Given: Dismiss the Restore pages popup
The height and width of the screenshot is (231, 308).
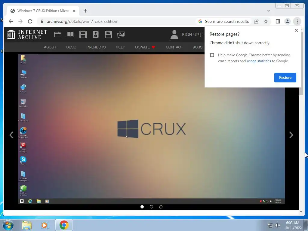Looking at the screenshot, I should point(296,30).
